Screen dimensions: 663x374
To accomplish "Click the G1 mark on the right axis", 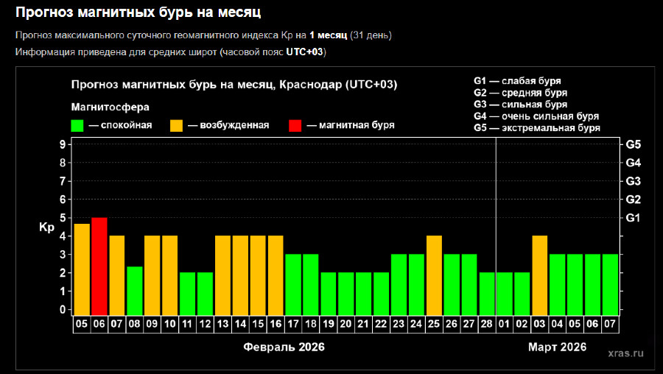I will [x=633, y=218].
